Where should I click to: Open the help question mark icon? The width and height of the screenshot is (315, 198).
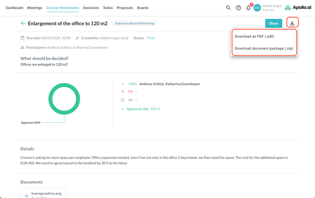coord(238,8)
